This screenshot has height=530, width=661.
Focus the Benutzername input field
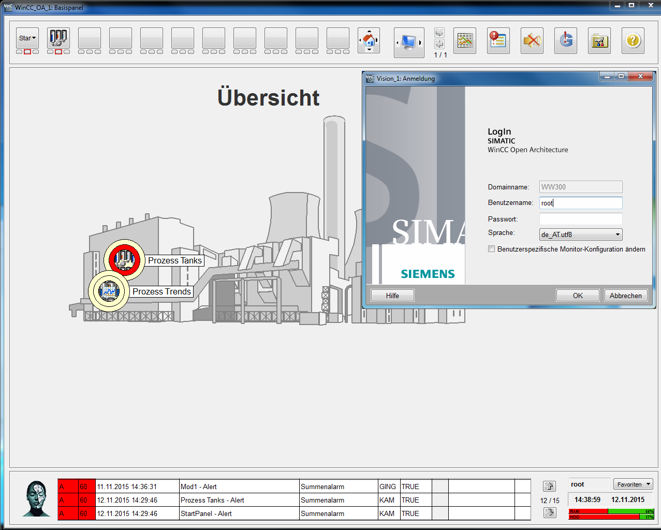[581, 203]
